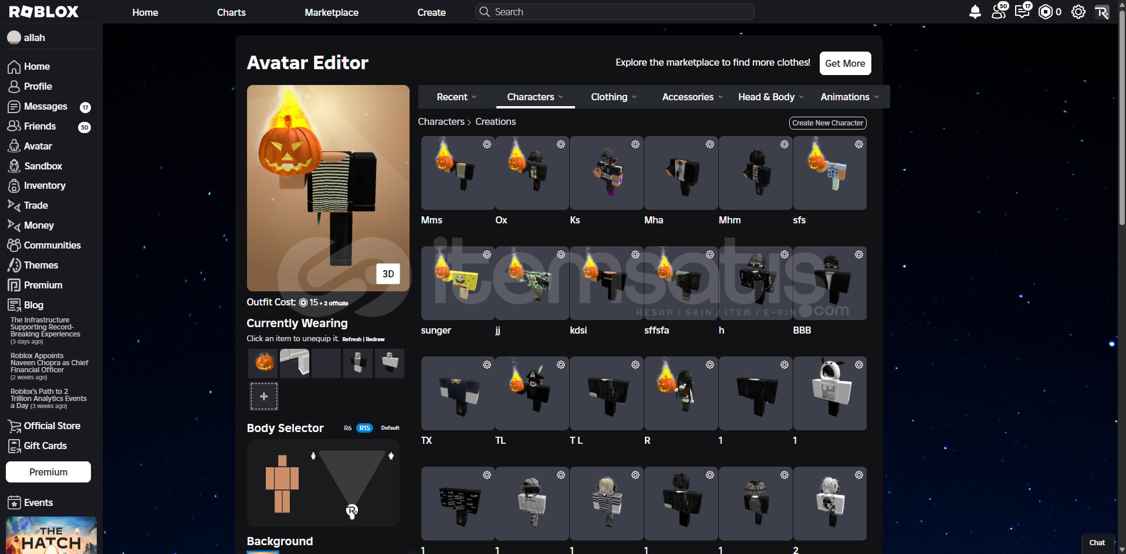Expand the Head & Body dropdown

tap(771, 97)
